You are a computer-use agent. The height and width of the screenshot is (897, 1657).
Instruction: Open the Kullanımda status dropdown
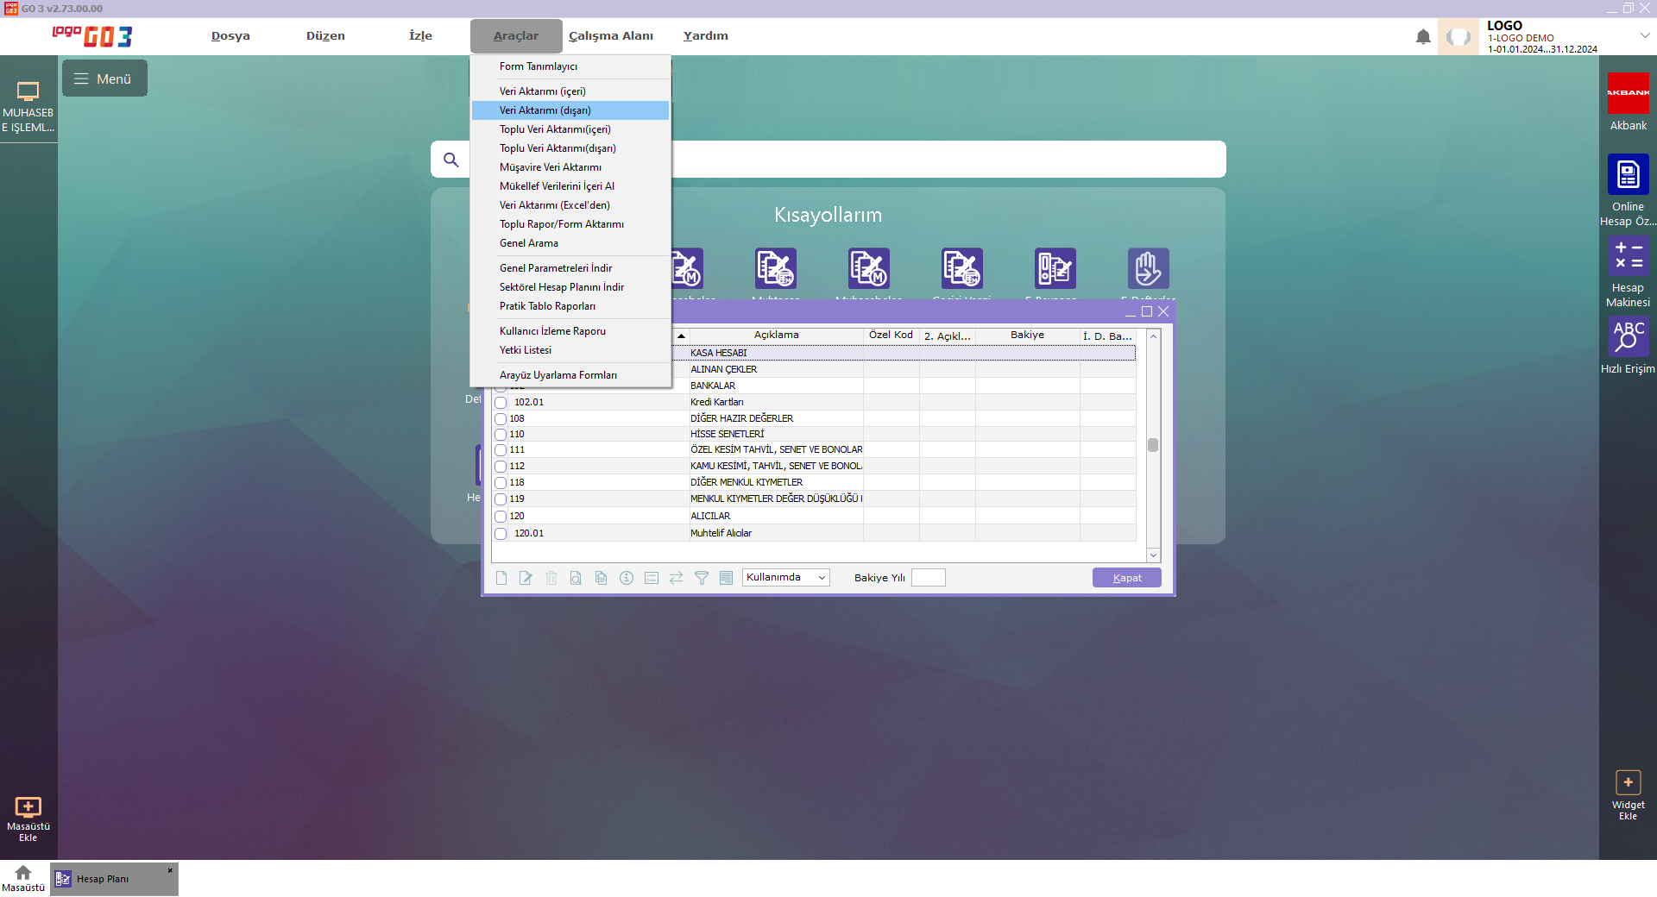pos(785,578)
